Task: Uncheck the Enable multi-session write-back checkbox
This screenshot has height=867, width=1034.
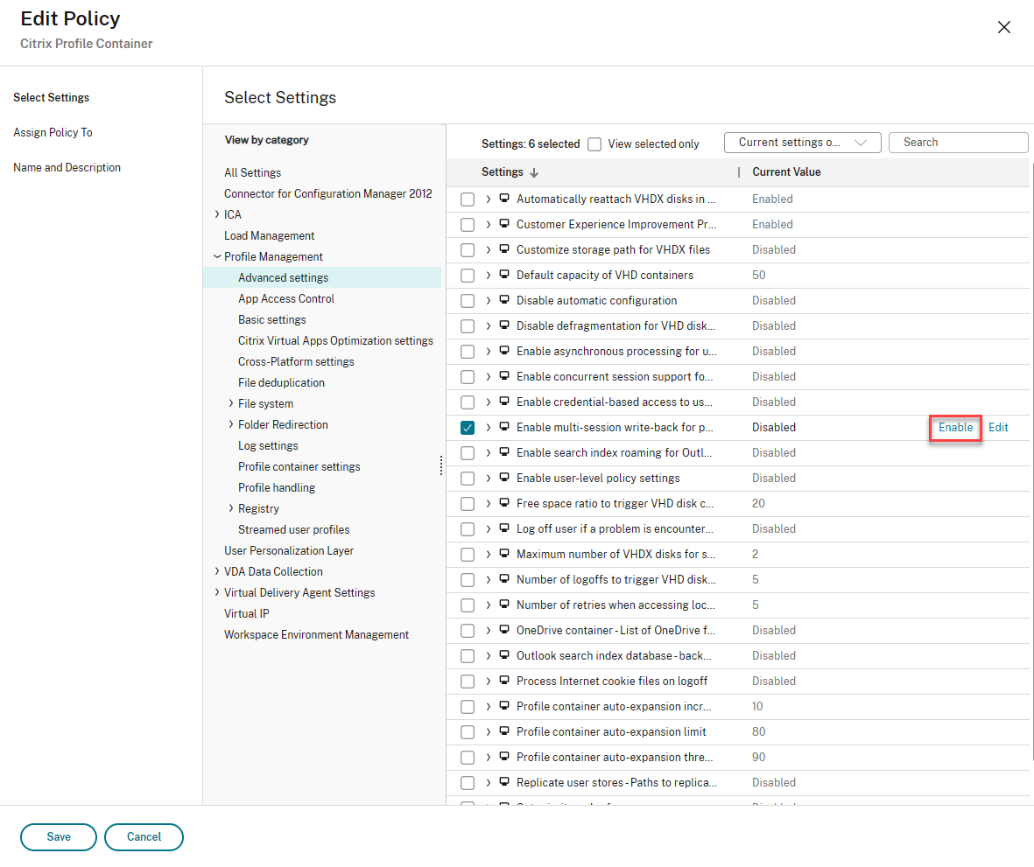Action: coord(468,428)
